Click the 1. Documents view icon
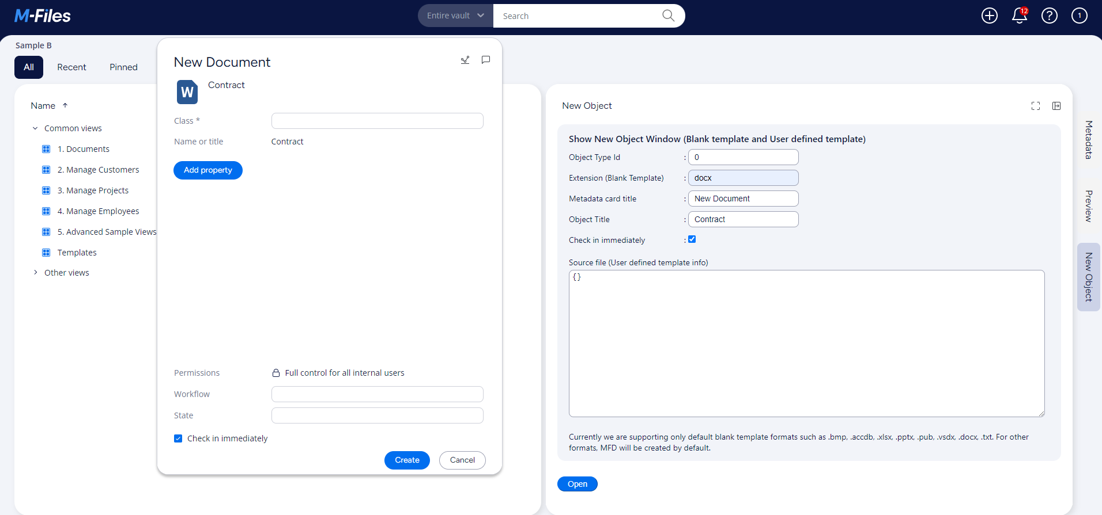Screen dimensions: 1102x515 (x=46, y=149)
